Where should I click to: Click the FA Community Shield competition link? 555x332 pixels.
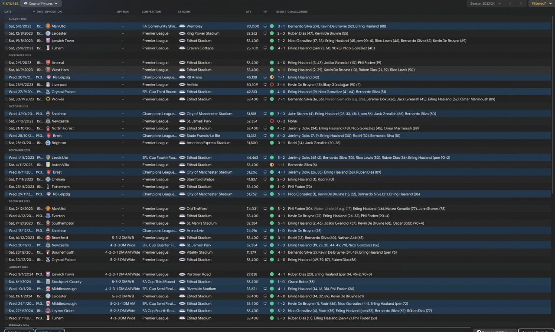pyautogui.click(x=159, y=26)
